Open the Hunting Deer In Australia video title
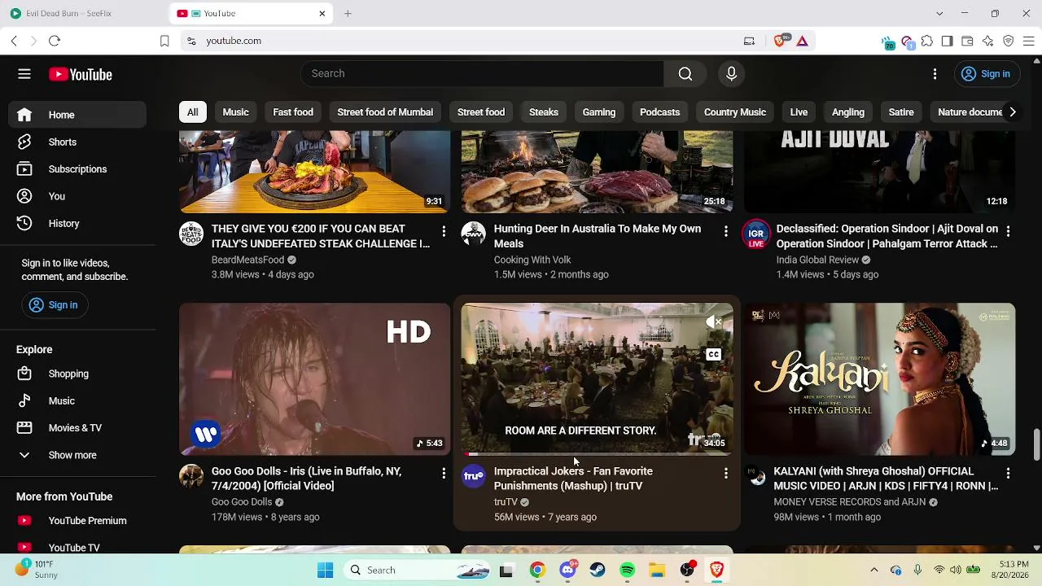 (x=598, y=236)
